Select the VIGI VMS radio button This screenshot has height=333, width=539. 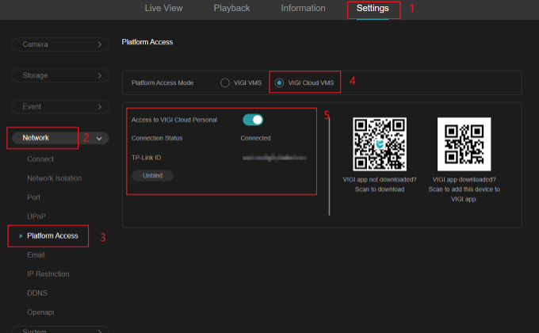point(225,82)
